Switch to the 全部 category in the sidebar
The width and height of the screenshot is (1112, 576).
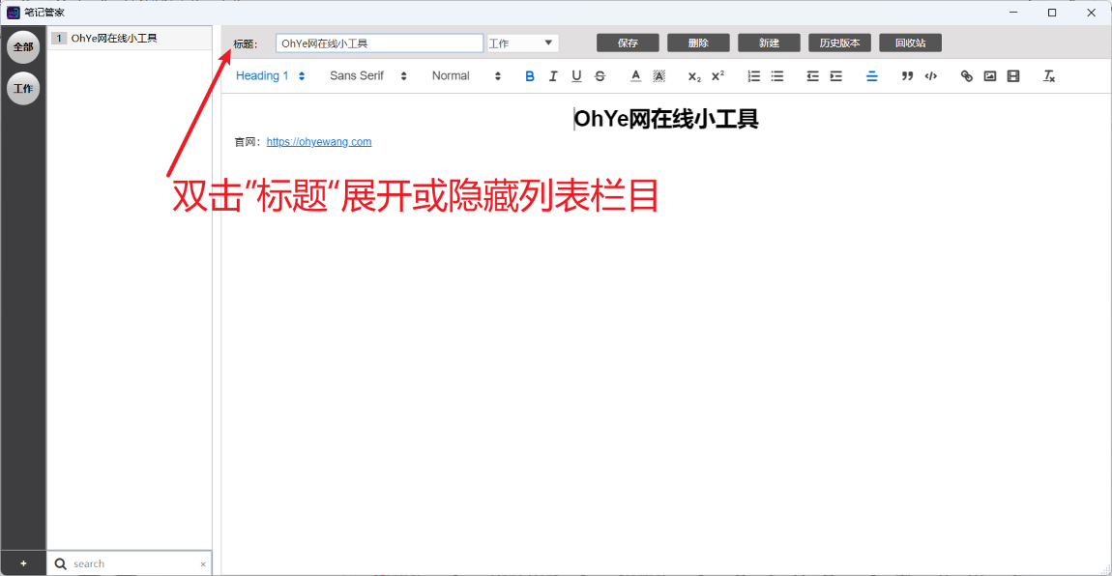tap(23, 46)
